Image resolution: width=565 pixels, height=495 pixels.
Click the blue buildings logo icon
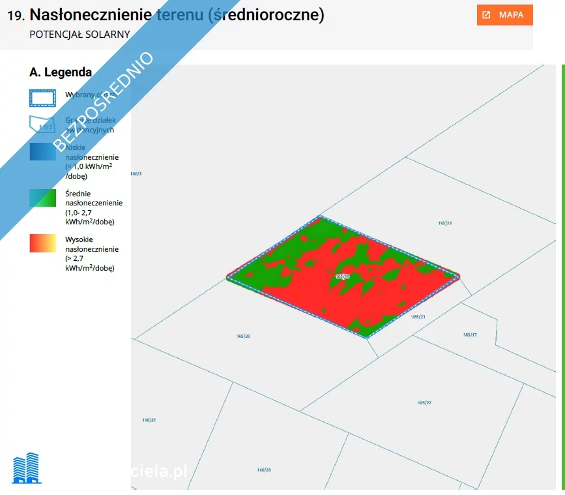click(x=26, y=468)
